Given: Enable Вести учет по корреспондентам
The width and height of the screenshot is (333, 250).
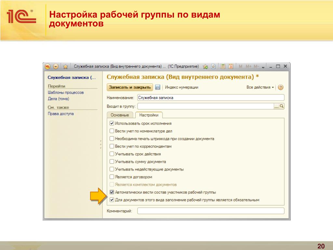Looking at the screenshot, I should coord(112,146).
